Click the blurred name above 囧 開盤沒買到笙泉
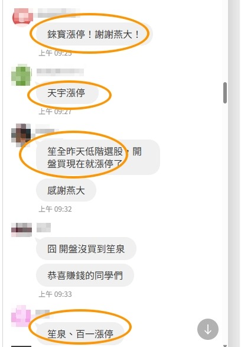The width and height of the screenshot is (241, 347). [44, 228]
